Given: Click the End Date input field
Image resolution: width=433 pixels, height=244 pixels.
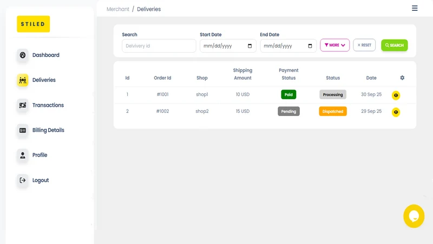Looking at the screenshot, I should tap(288, 46).
